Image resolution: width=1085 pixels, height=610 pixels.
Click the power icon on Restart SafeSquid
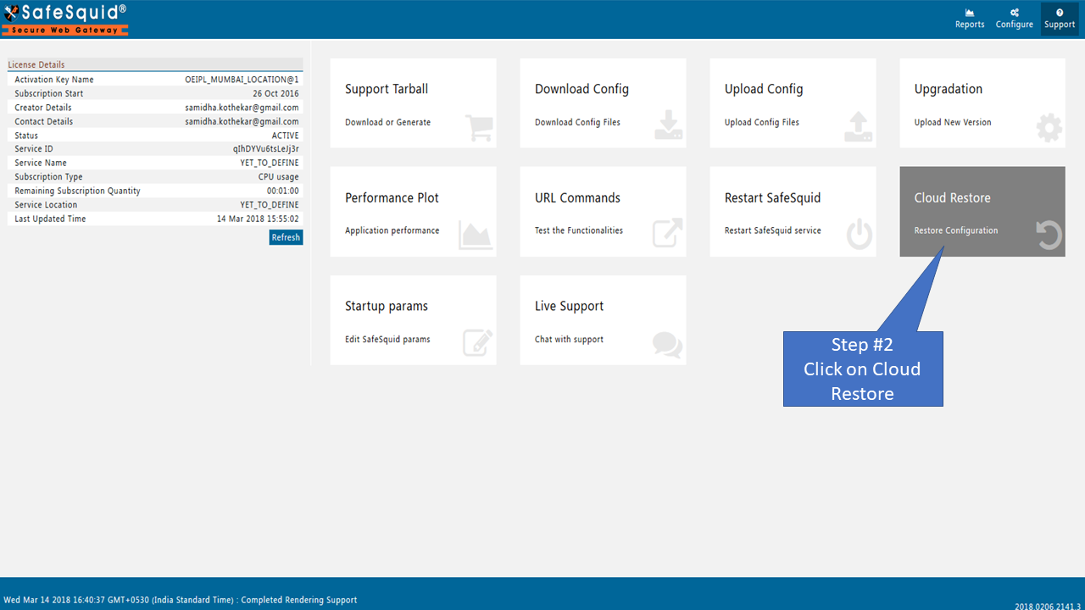coord(860,234)
